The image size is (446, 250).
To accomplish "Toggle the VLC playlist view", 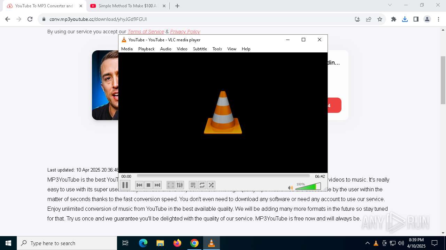I will pyautogui.click(x=193, y=185).
